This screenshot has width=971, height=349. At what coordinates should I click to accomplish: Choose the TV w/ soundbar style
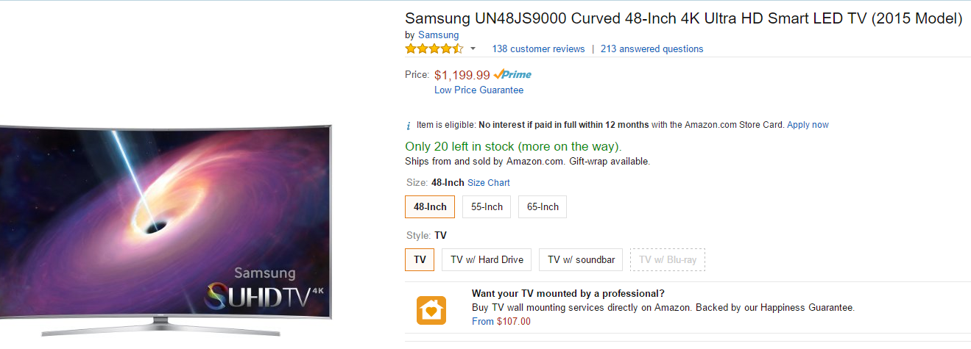point(582,260)
